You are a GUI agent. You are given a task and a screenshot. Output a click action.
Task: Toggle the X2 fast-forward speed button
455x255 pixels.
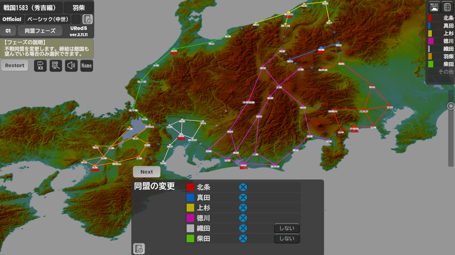(40, 66)
